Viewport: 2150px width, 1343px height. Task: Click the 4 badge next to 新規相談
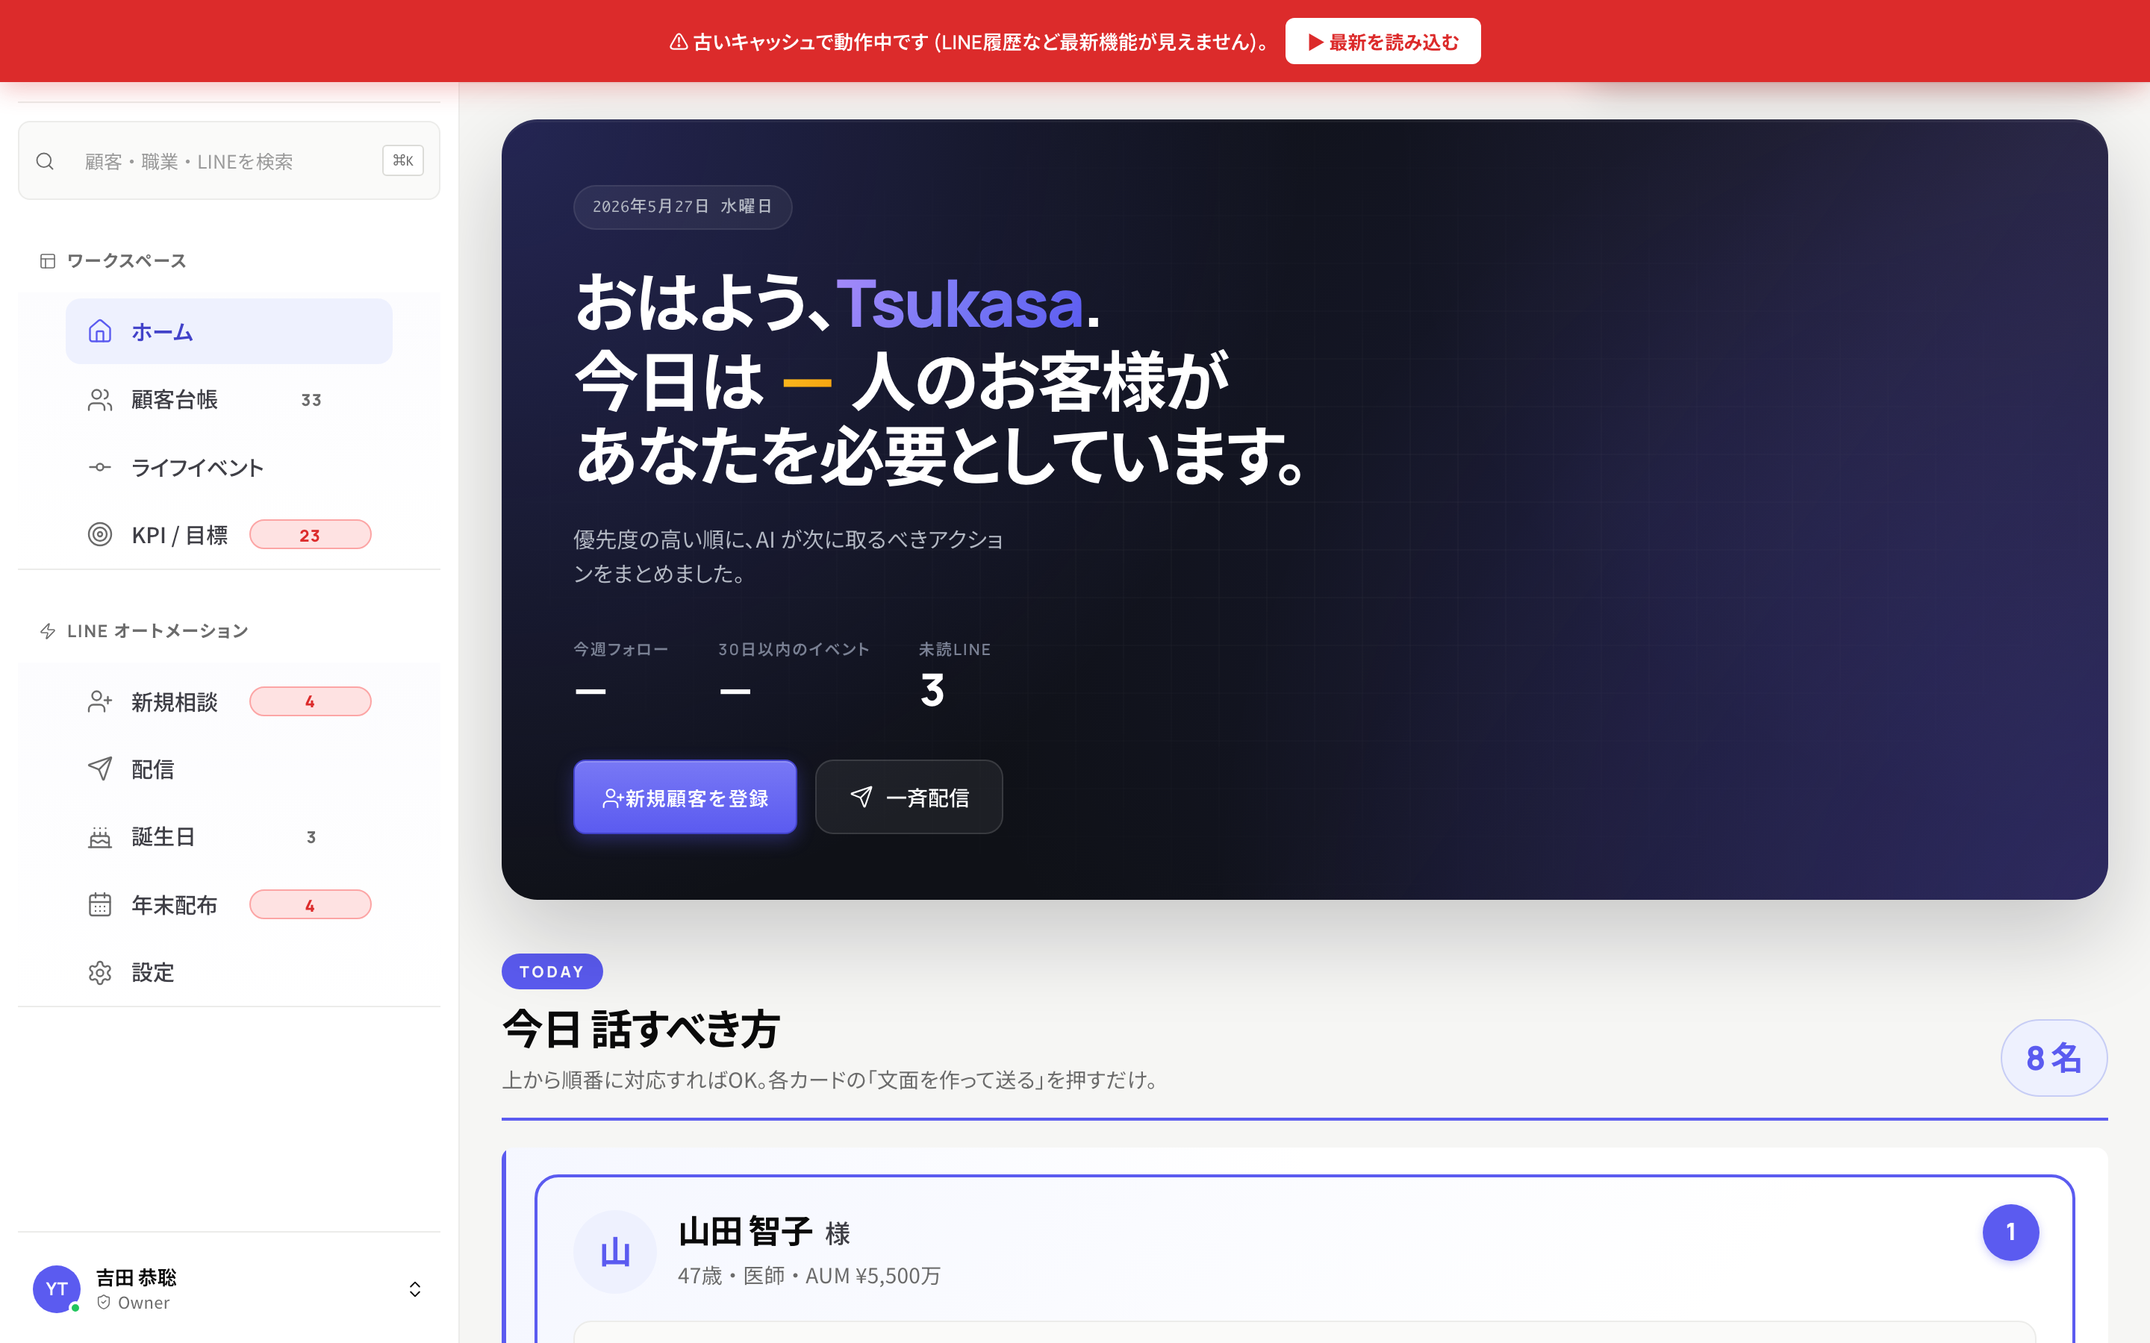pyautogui.click(x=310, y=701)
